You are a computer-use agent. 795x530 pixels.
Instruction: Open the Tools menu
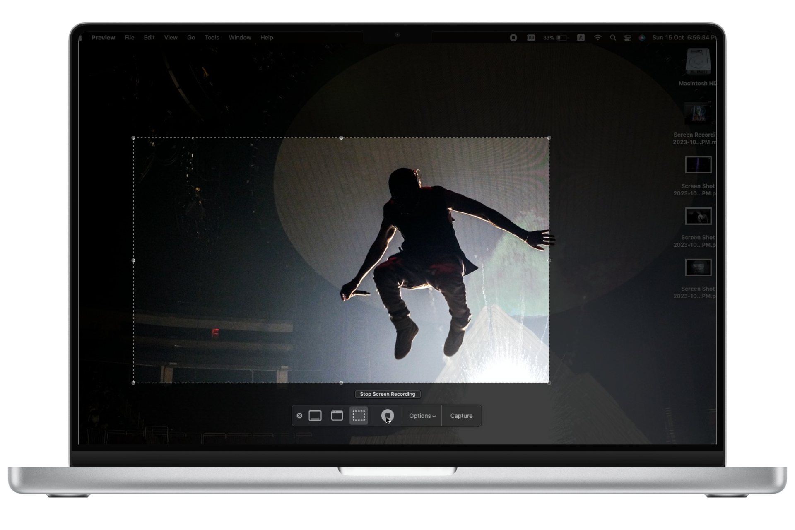[212, 38]
